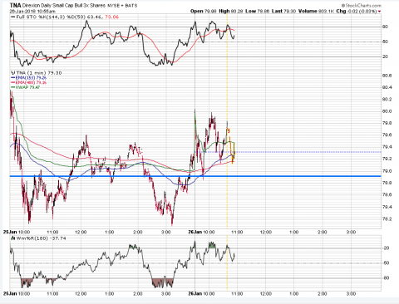The height and width of the screenshot is (304, 399).
Task: Click the 80 level label of the stochastic panel
Action: (385, 27)
